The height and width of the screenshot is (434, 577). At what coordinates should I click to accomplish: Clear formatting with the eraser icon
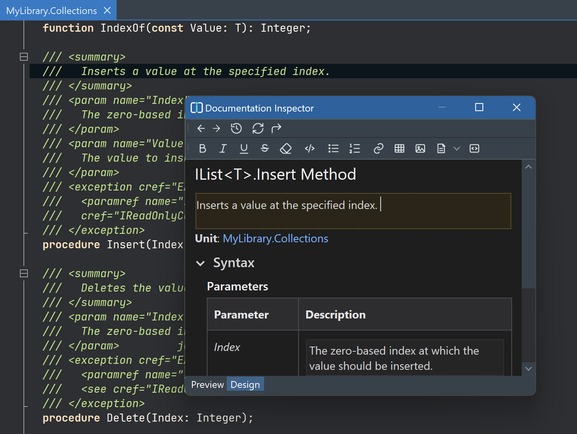pyautogui.click(x=286, y=149)
